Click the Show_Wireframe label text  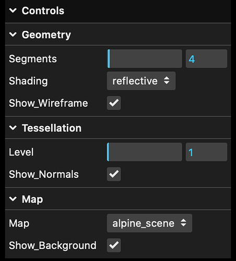click(x=49, y=103)
